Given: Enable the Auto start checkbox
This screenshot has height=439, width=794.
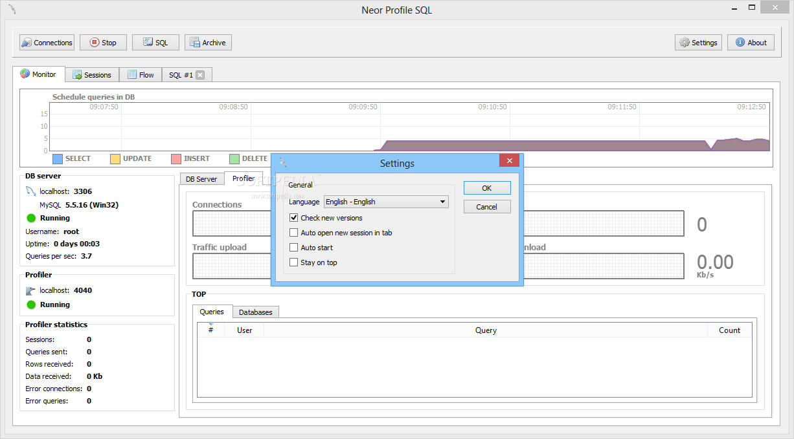Looking at the screenshot, I should [293, 248].
